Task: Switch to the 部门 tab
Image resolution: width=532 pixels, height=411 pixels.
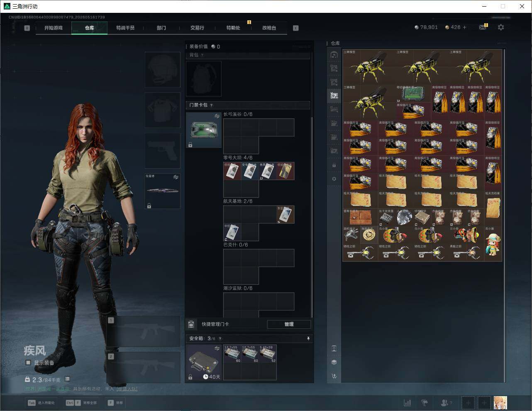Action: tap(161, 28)
